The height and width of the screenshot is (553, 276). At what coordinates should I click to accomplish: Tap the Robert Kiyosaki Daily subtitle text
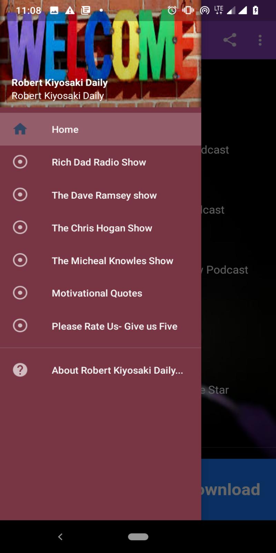(x=58, y=96)
